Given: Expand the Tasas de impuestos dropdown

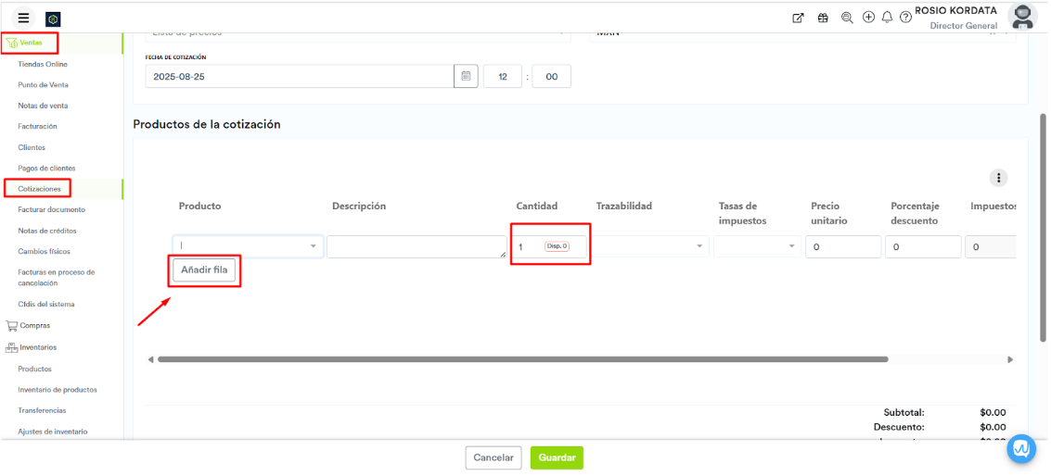Looking at the screenshot, I should point(791,247).
